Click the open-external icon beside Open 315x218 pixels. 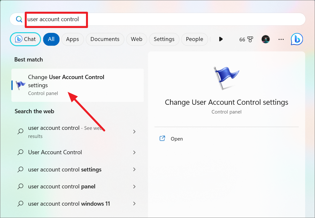click(162, 138)
